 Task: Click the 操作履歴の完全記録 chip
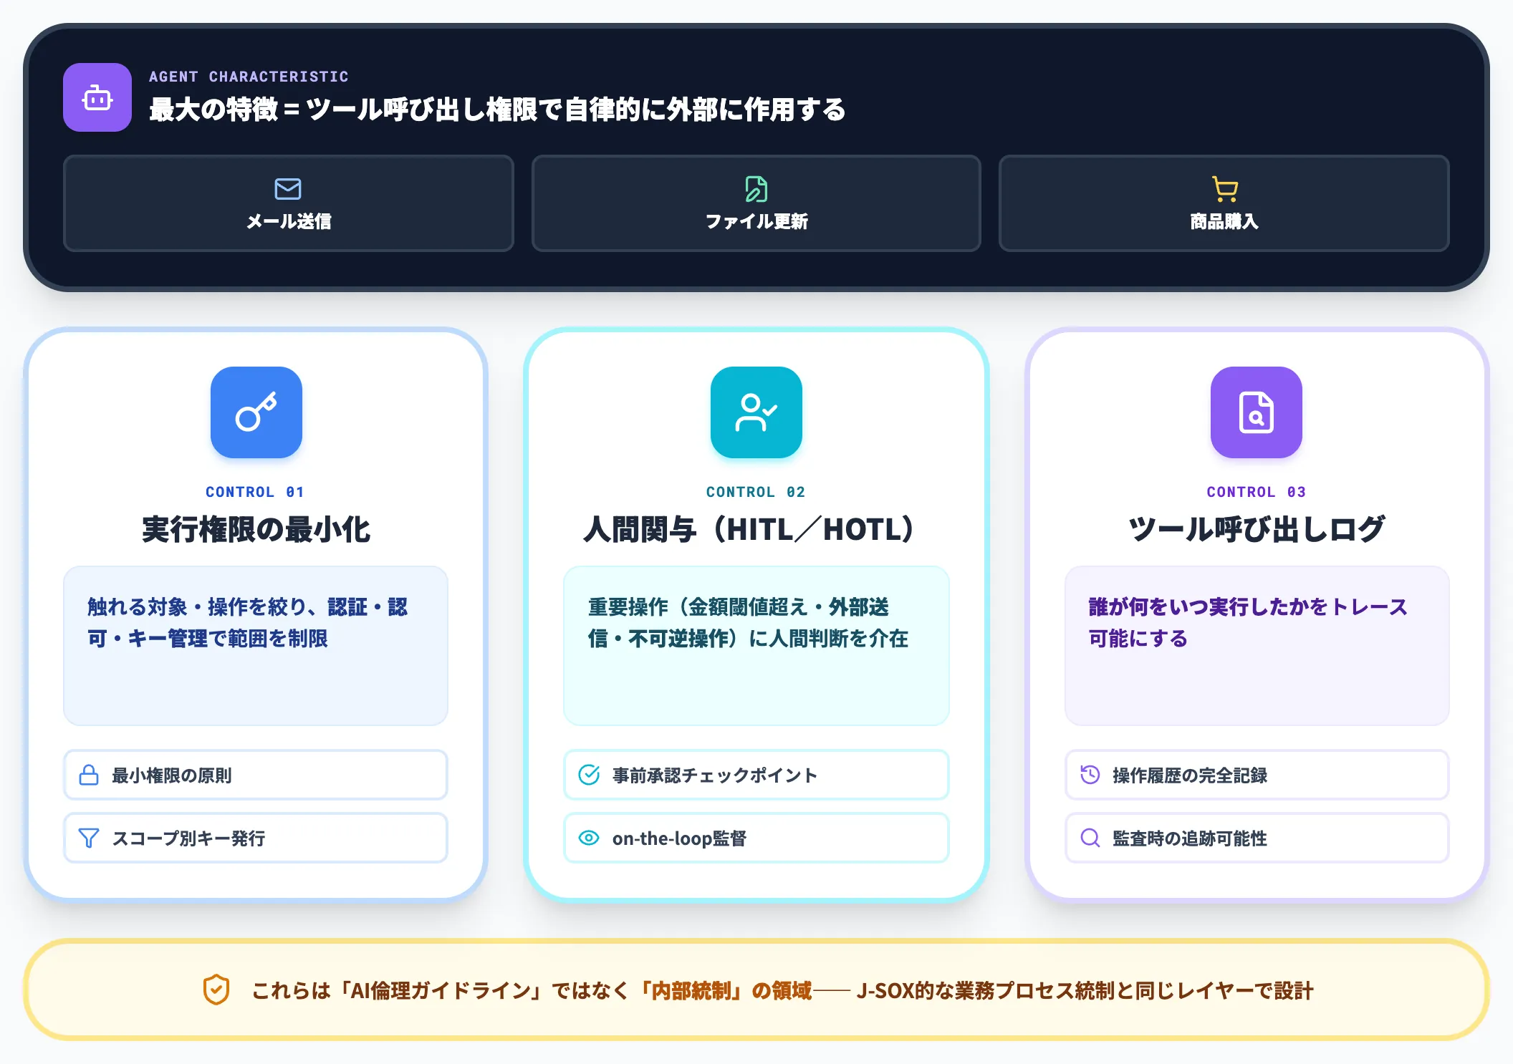(x=1257, y=775)
